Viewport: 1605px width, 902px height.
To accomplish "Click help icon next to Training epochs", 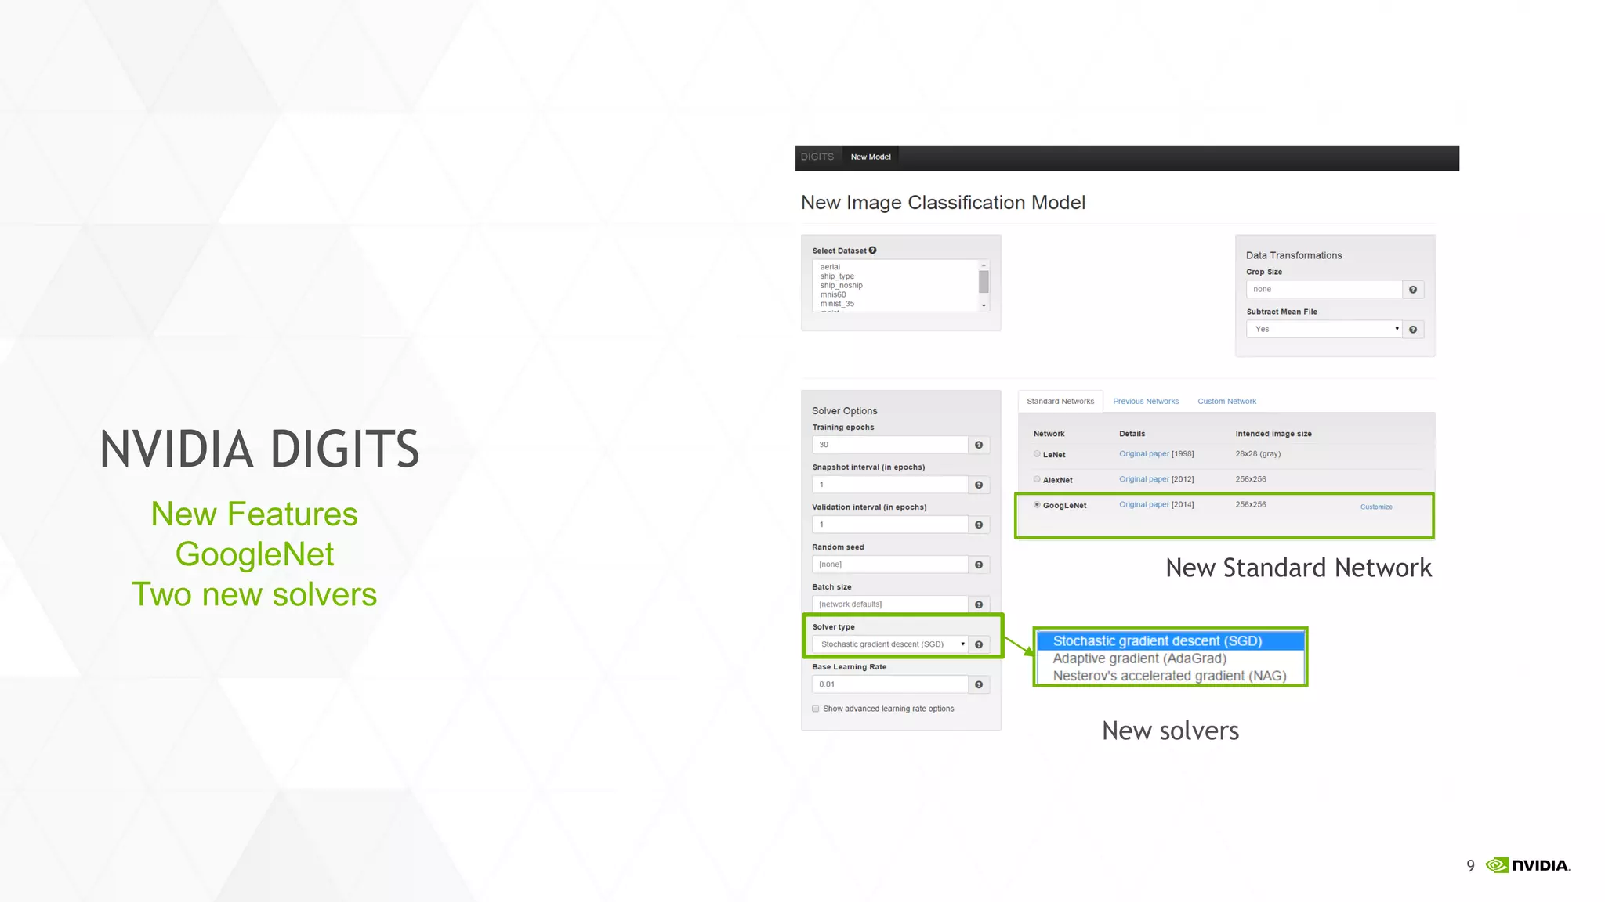I will click(979, 446).
